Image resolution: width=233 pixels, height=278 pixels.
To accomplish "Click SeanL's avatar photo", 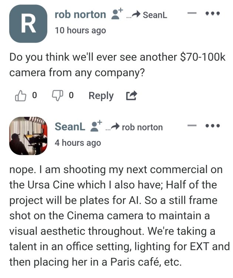I will click(28, 136).
